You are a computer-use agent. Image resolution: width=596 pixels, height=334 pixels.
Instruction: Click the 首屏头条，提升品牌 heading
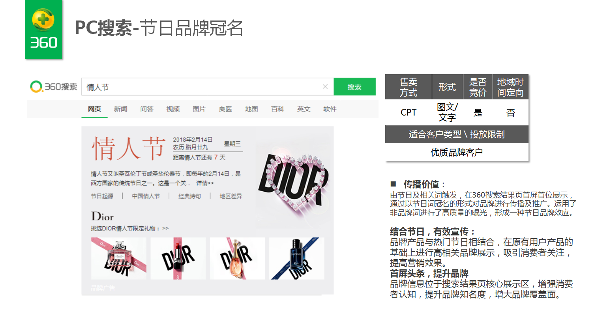pyautogui.click(x=429, y=273)
